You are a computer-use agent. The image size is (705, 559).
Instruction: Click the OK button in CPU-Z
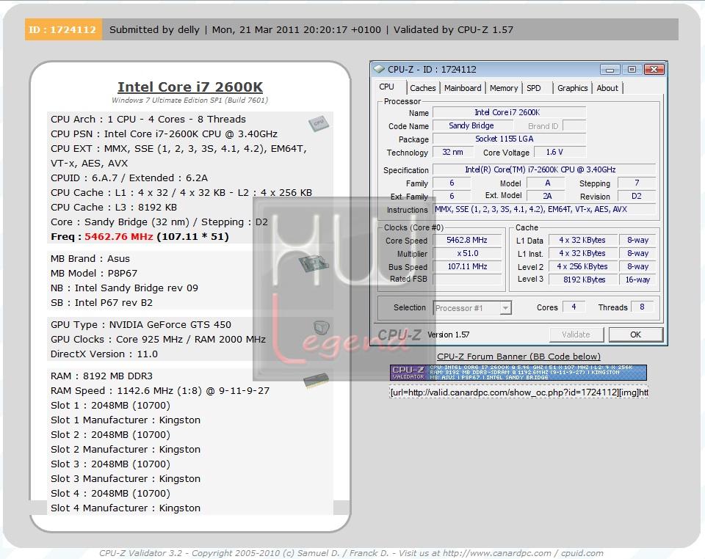click(x=635, y=335)
